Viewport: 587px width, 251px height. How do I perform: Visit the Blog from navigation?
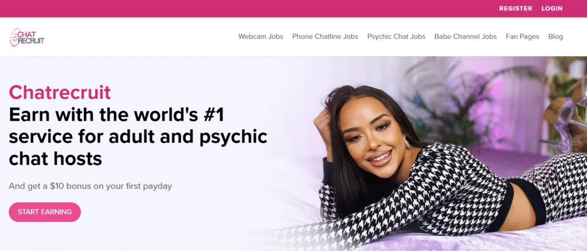point(555,37)
